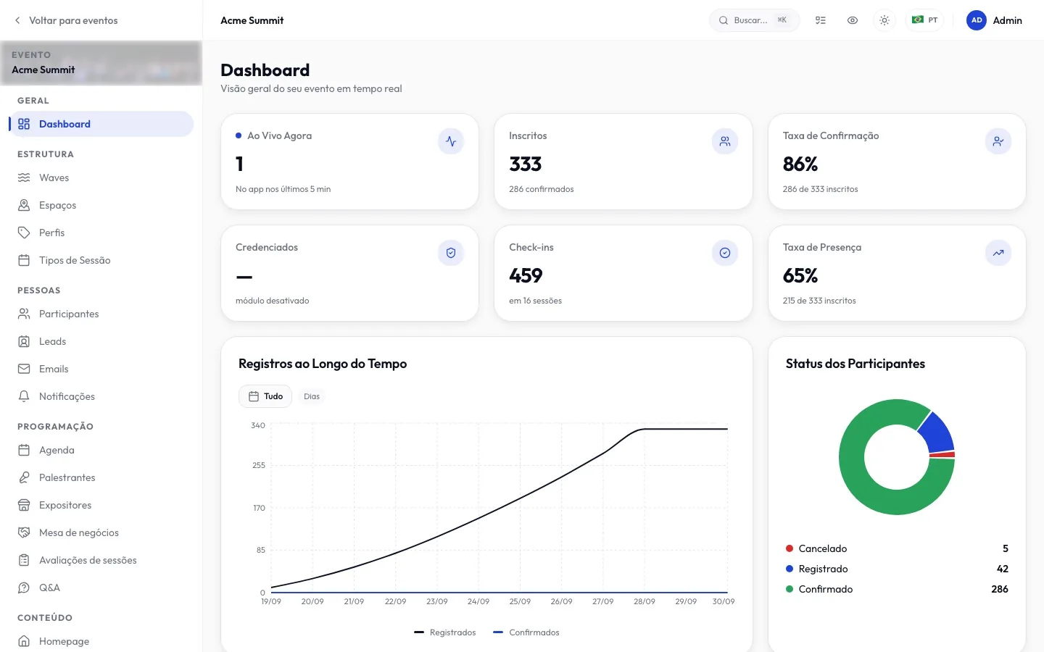
Task: Toggle the Confirmados legend series
Action: (x=526, y=632)
